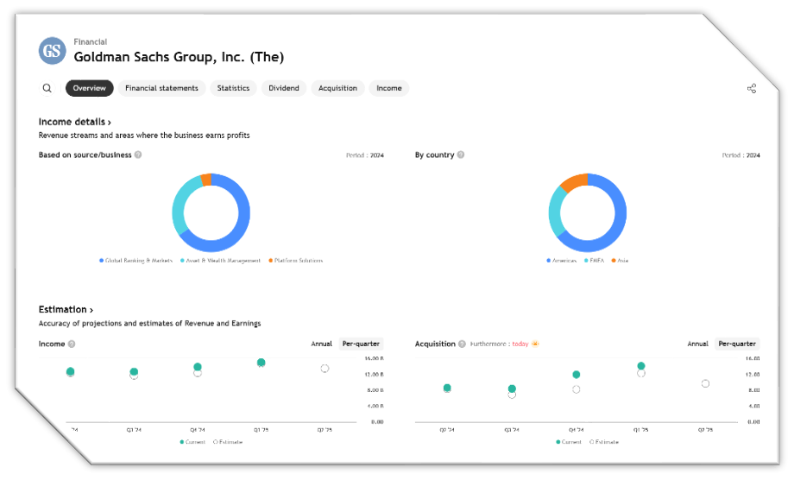This screenshot has width=794, height=480.
Task: Toggle EMEA legend item
Action: (594, 260)
